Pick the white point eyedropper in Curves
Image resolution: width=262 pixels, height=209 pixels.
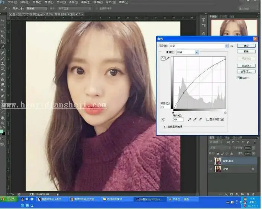(200, 119)
